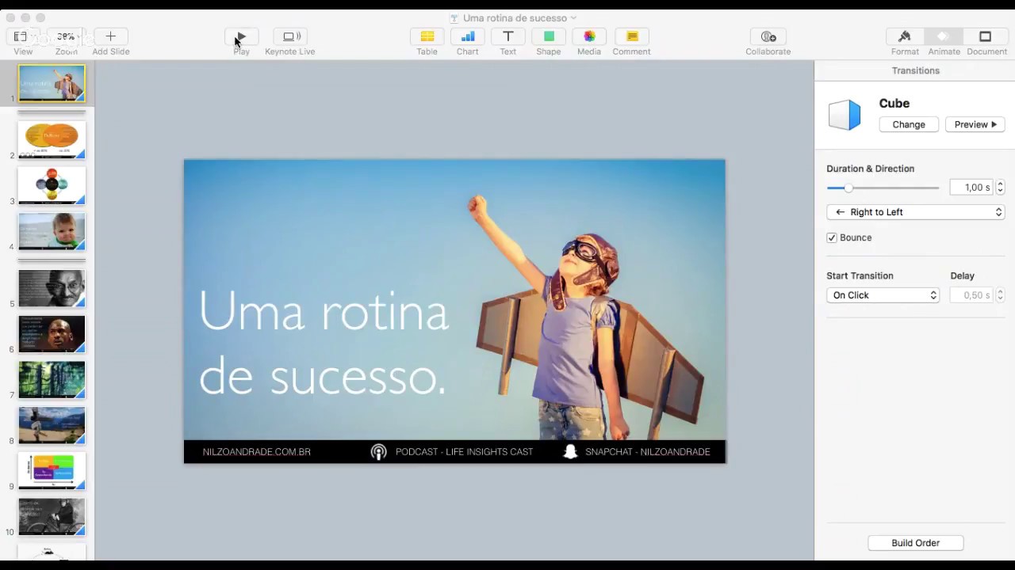Select slide 5 thumbnail with Gandhi portrait

52,288
